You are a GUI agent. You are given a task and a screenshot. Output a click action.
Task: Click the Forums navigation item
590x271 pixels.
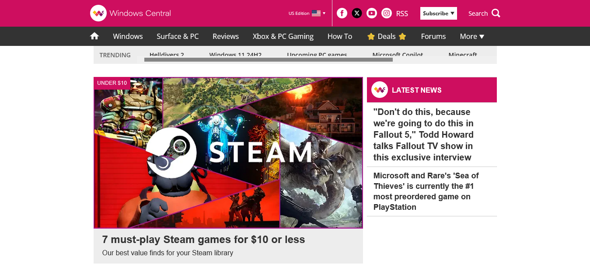tap(433, 36)
